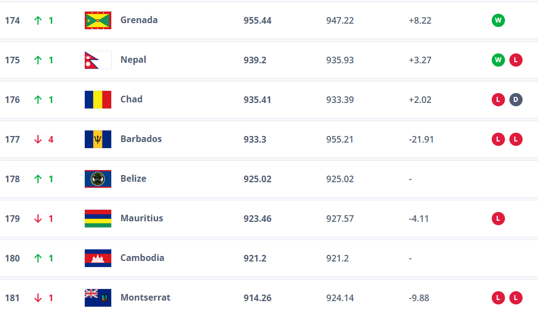538x316 pixels.
Task: Click the Chad flag icon
Action: pyautogui.click(x=98, y=100)
